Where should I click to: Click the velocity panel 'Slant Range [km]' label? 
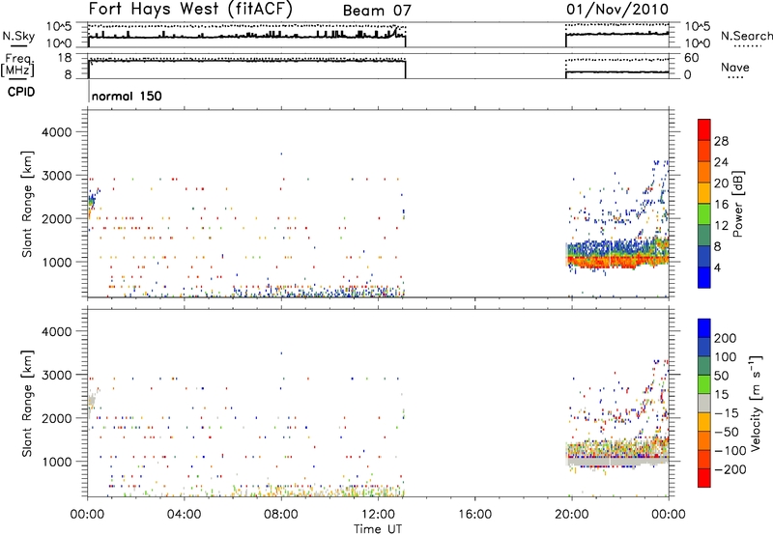point(27,403)
